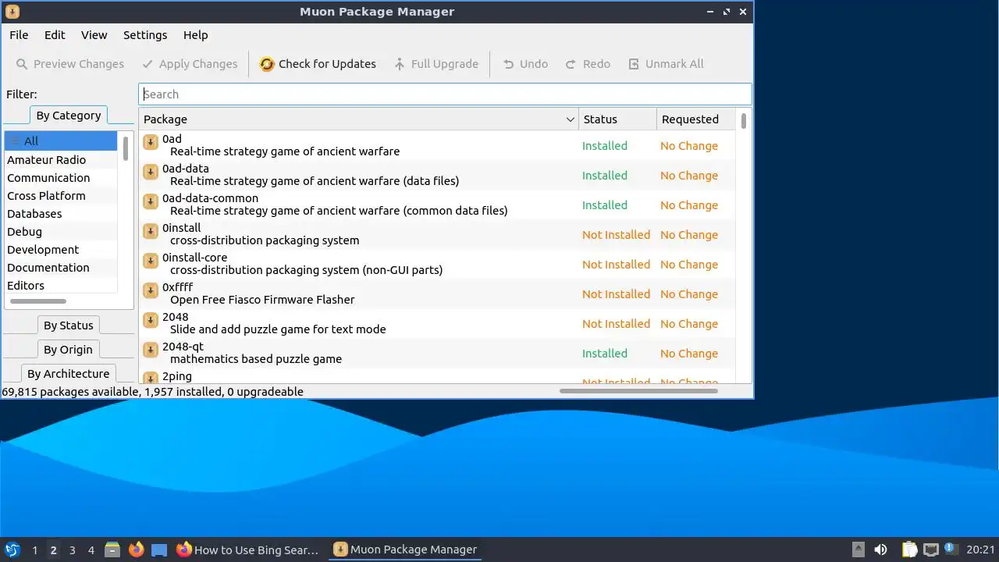Focus the package Search field

(x=445, y=94)
